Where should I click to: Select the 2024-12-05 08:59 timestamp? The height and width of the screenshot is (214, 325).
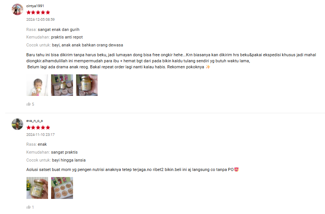click(x=40, y=19)
